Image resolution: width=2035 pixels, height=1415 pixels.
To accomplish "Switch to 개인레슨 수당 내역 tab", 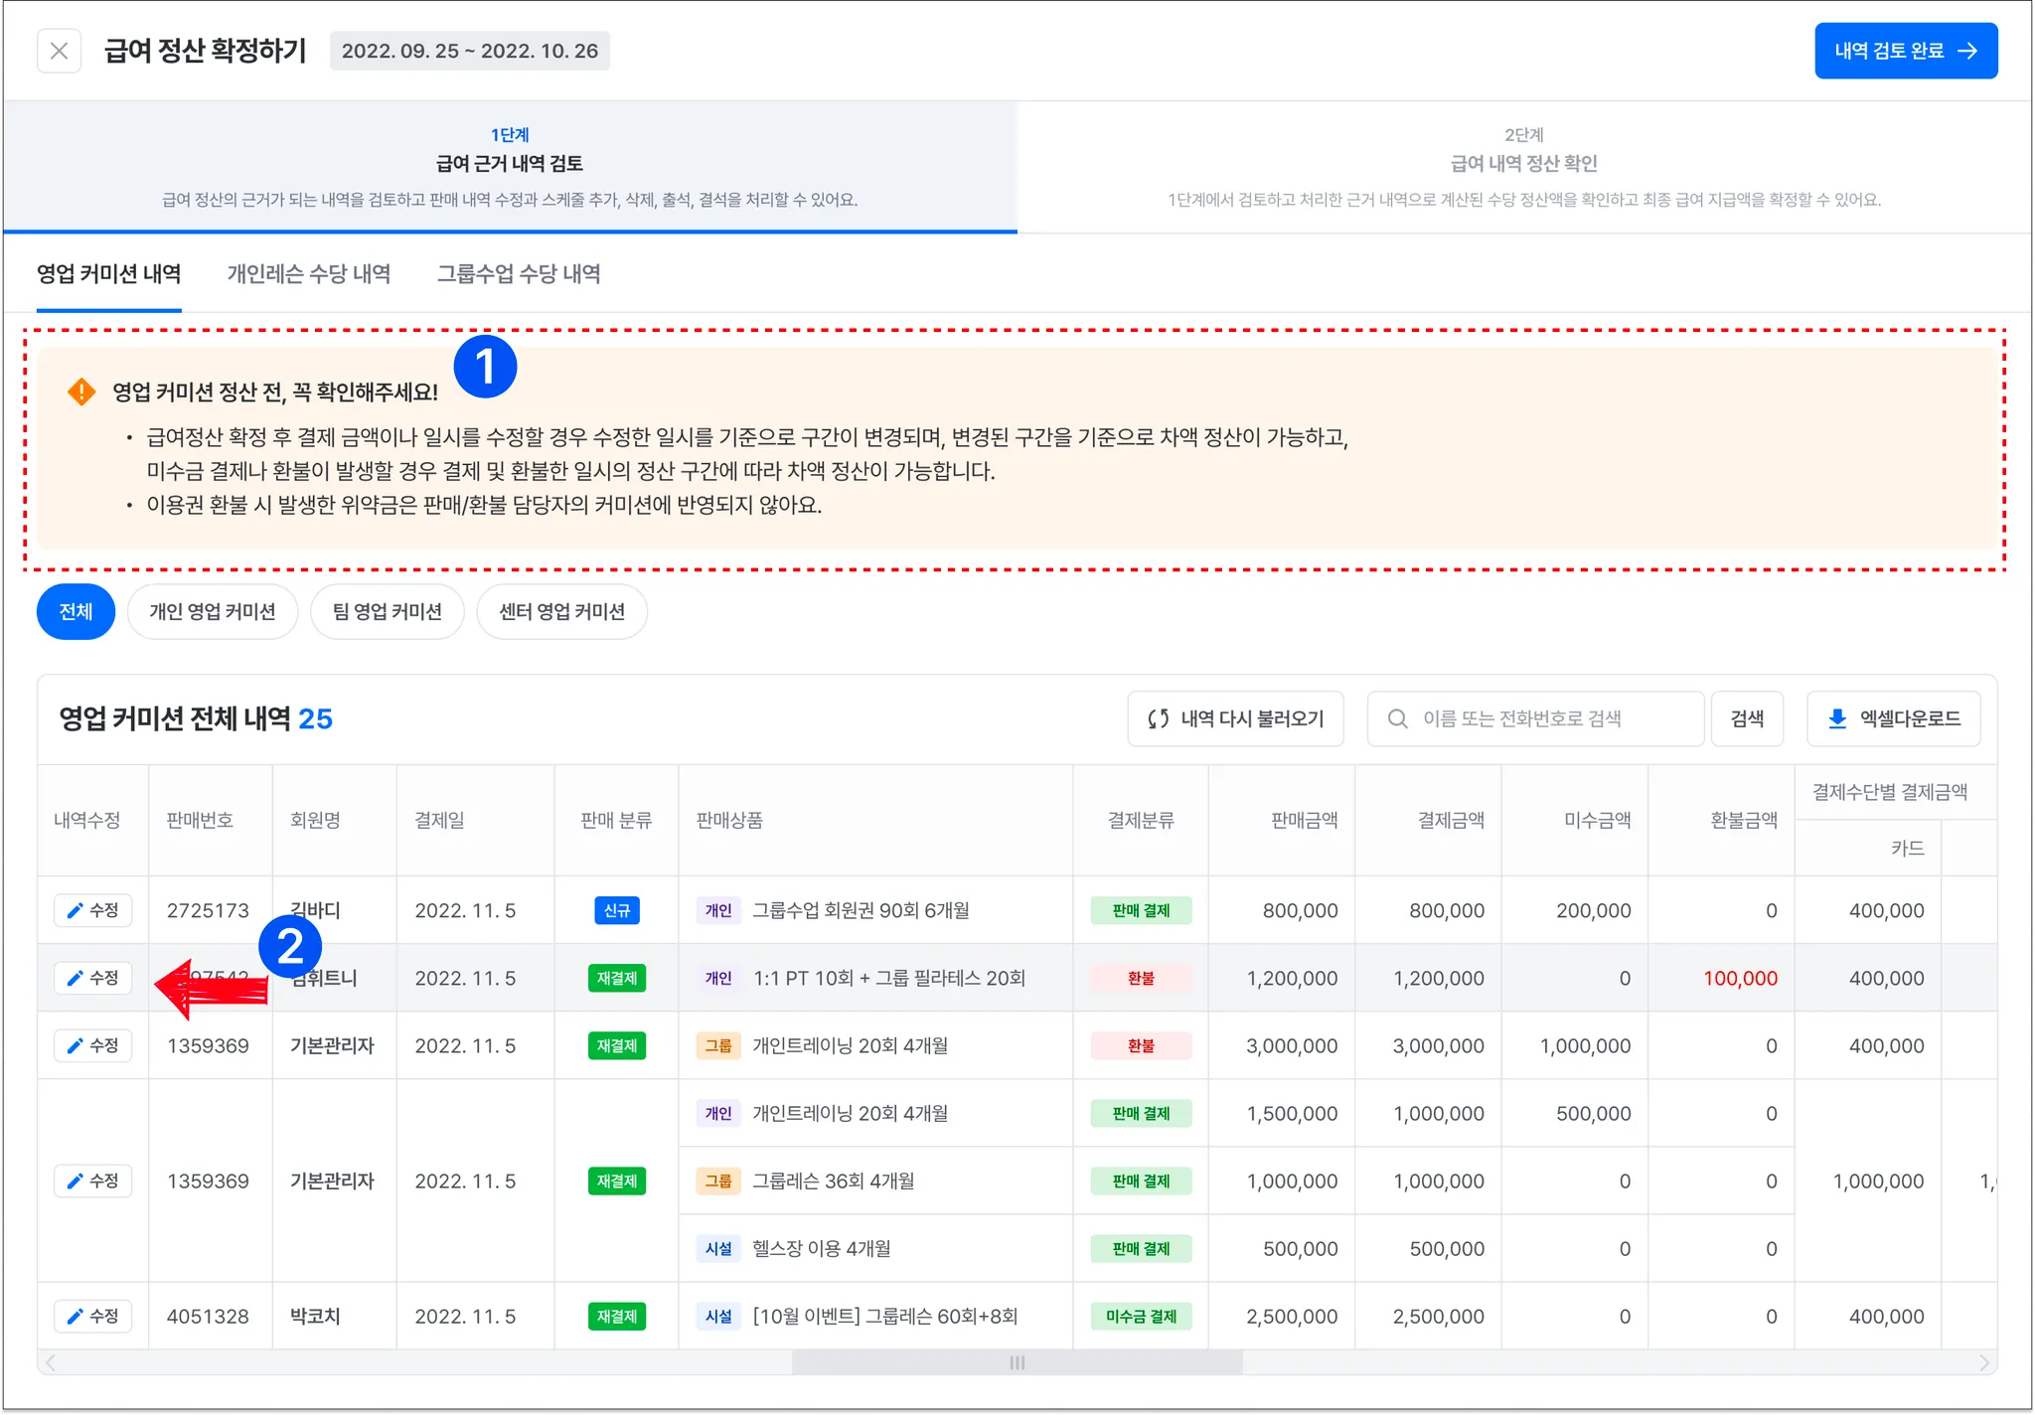I will tap(308, 274).
